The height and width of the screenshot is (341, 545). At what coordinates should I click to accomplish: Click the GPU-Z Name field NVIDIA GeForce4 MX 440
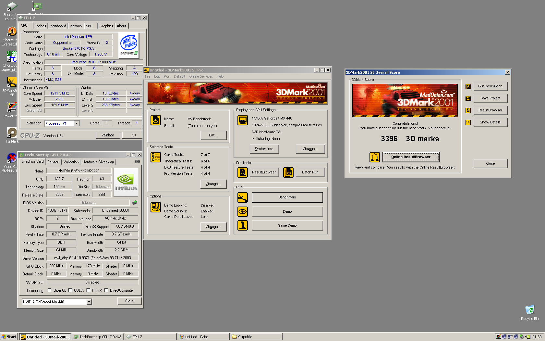(79, 171)
